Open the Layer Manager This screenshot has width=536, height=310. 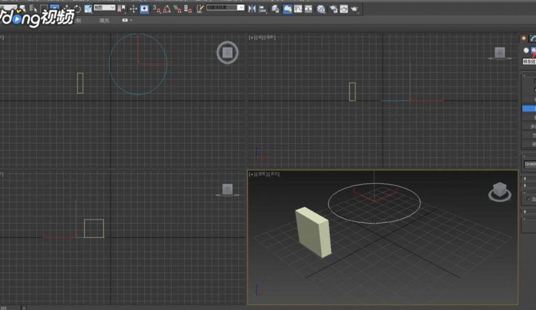[x=275, y=9]
